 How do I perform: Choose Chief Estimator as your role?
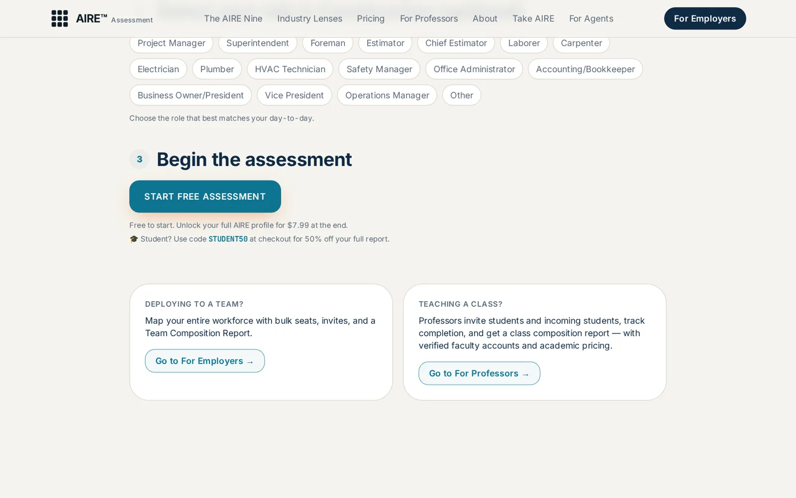pyautogui.click(x=456, y=43)
